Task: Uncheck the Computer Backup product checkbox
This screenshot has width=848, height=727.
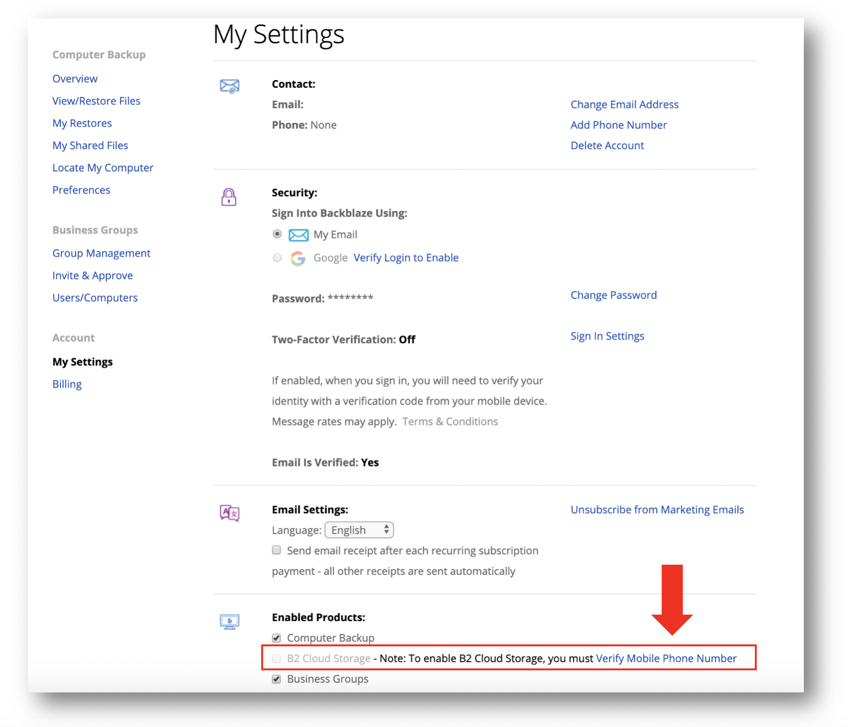Action: click(x=277, y=638)
